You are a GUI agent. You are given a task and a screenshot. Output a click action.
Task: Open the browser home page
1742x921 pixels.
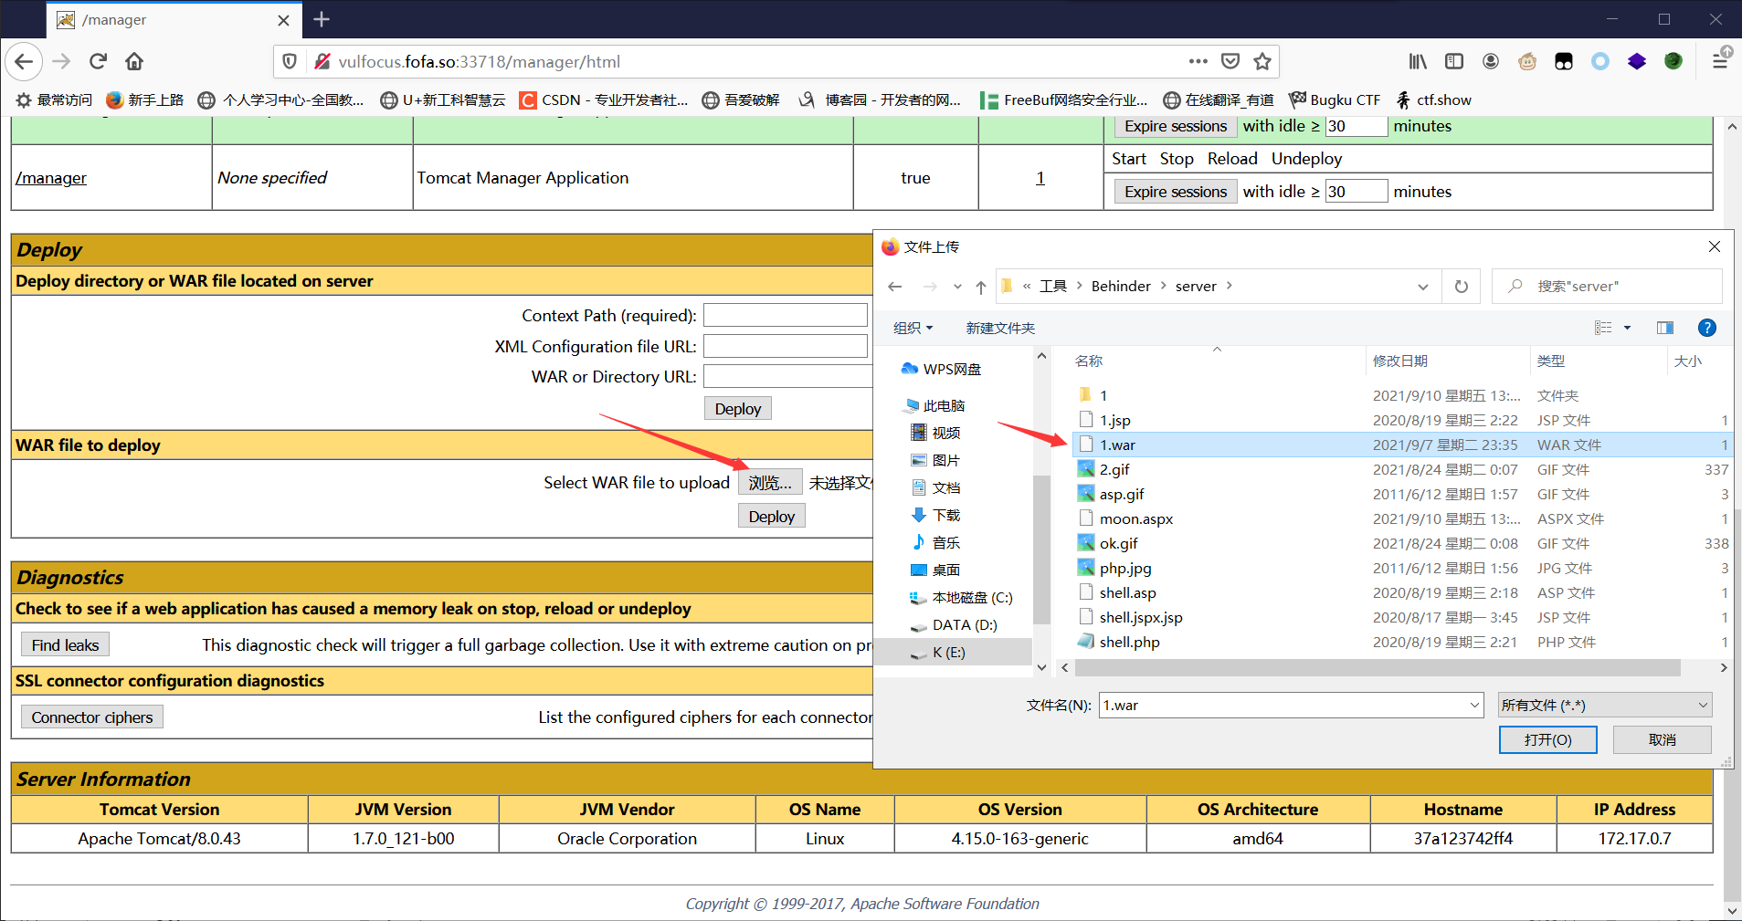coord(134,61)
